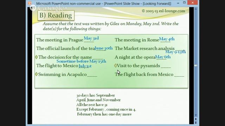Click the diamond bullet beside Visit to the pyramids
This screenshot has height=126, width=225.
click(x=116, y=65)
